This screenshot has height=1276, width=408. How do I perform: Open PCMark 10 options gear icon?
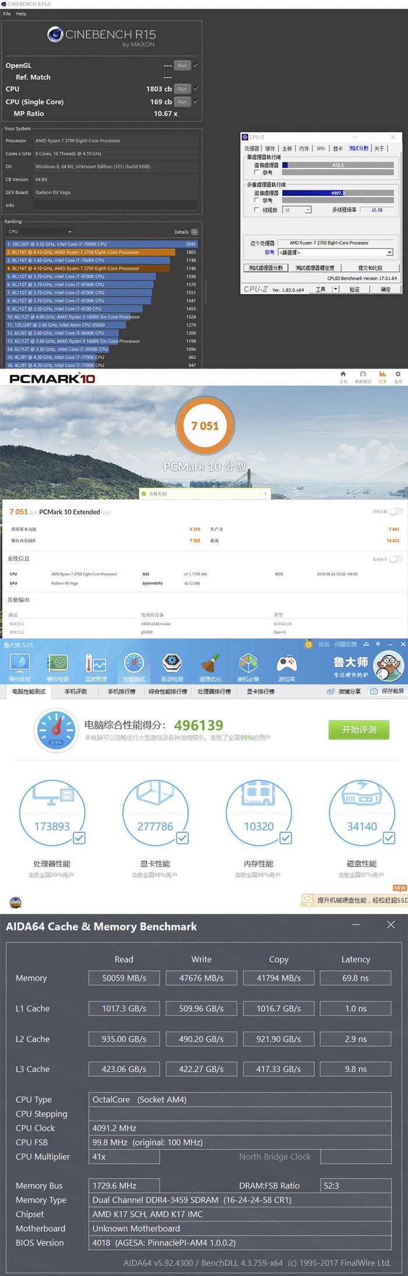pos(398,374)
